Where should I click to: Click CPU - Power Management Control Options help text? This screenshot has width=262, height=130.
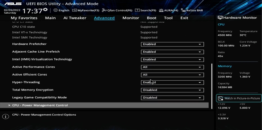coord(44,115)
